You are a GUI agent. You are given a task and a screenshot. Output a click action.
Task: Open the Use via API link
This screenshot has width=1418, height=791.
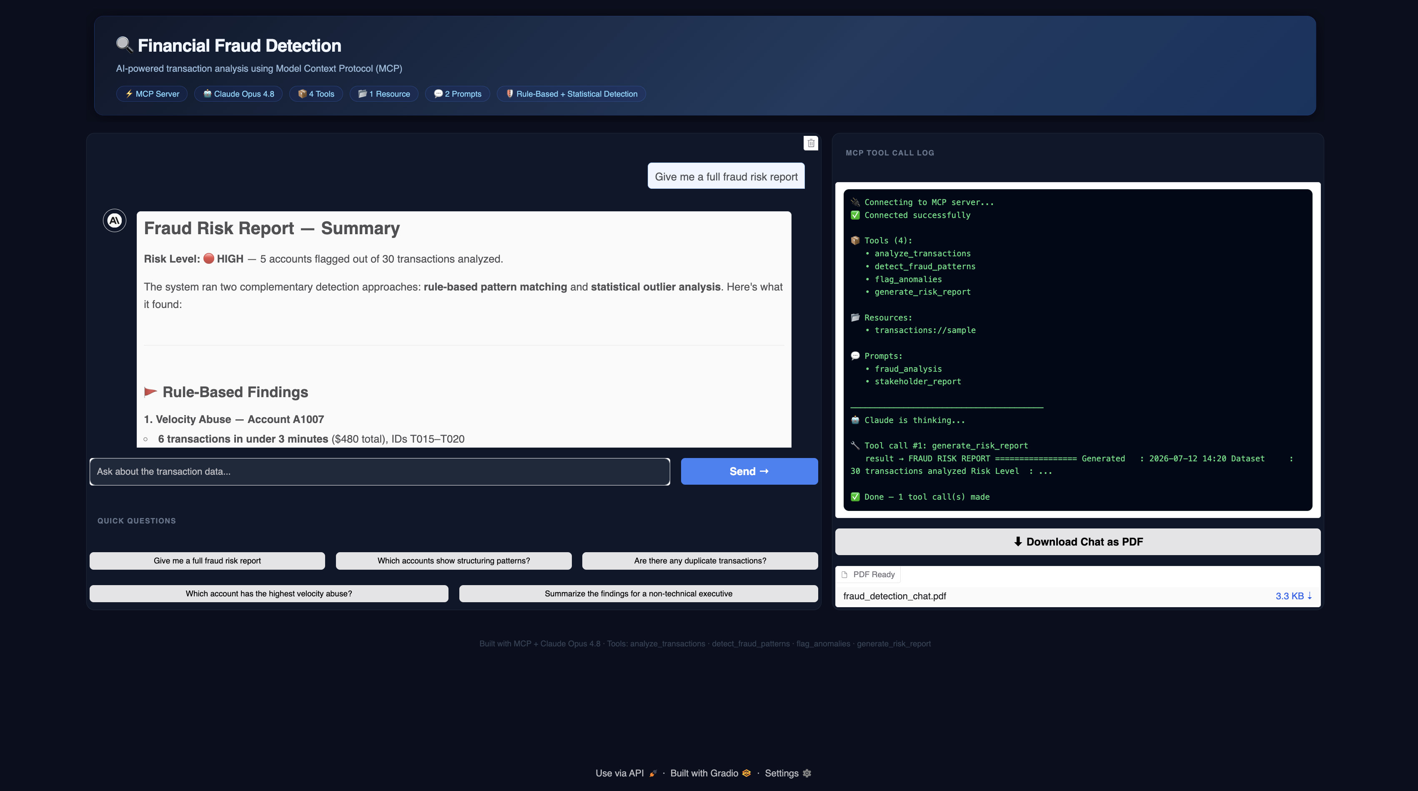click(626, 773)
